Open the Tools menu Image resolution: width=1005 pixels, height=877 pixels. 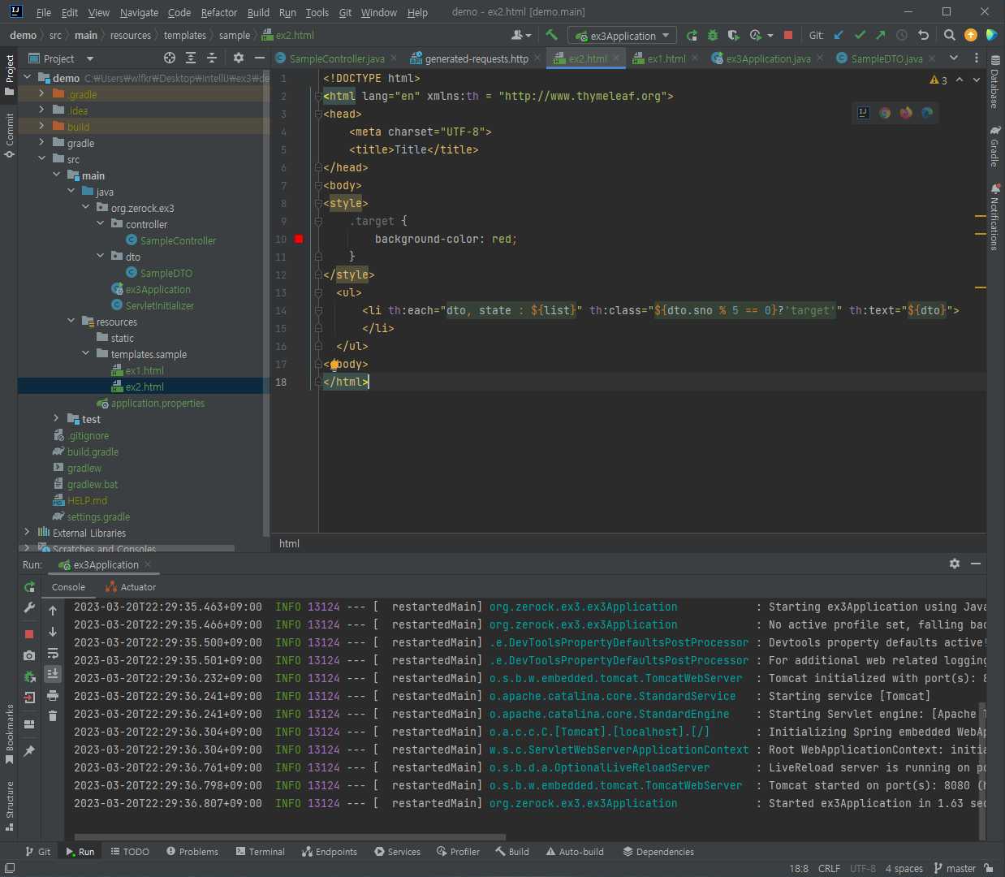tap(317, 12)
